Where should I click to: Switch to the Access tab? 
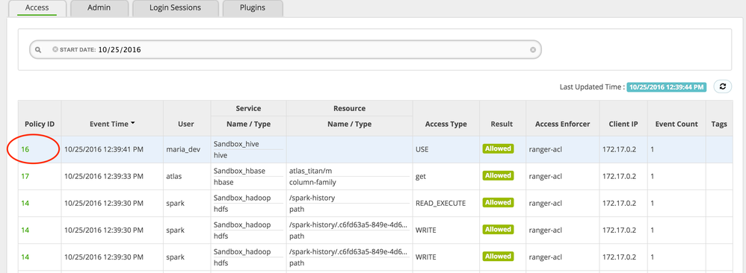[37, 8]
